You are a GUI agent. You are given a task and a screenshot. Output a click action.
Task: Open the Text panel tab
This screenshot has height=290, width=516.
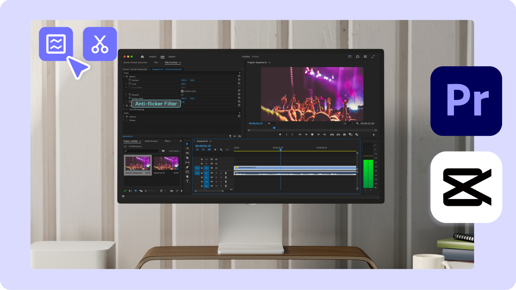pos(156,62)
